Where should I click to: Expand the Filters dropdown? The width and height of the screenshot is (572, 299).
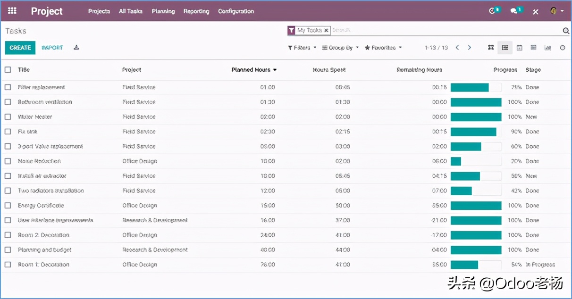click(x=302, y=48)
